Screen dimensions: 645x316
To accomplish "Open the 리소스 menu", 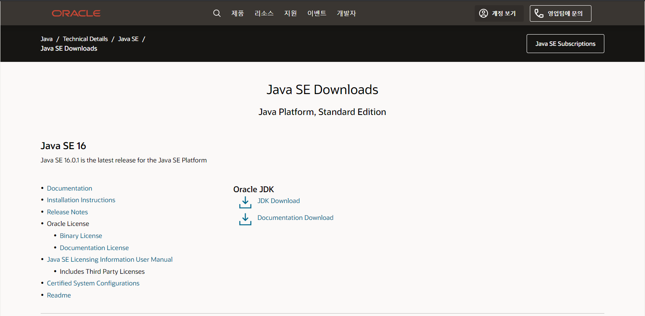I will tap(264, 13).
